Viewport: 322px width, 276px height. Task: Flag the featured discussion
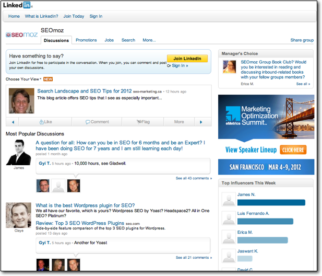coord(139,122)
